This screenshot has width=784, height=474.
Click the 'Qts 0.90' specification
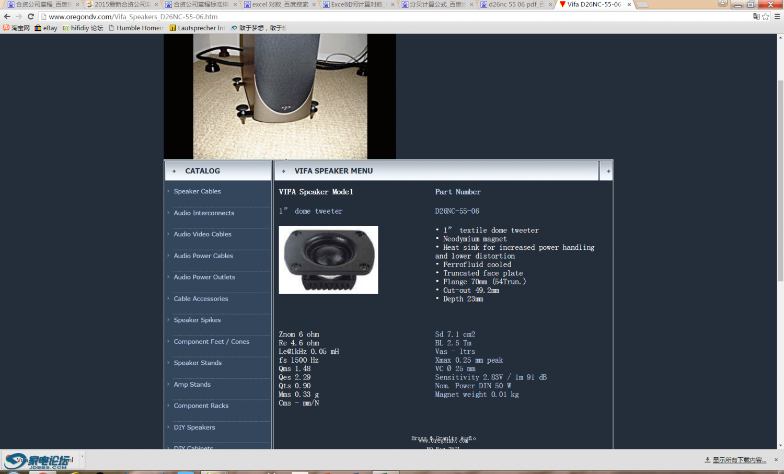tap(294, 386)
